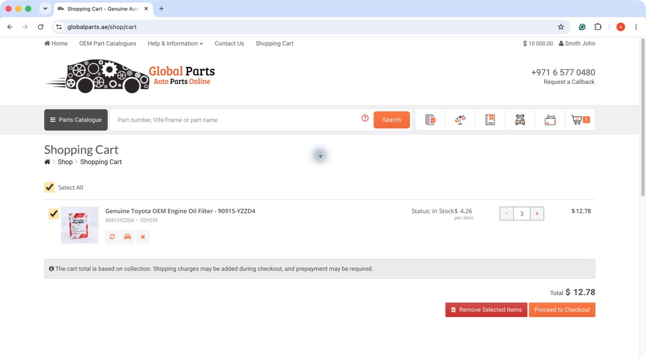Uncheck the Toyota oil filter item checkbox
The height and width of the screenshot is (358, 646).
[54, 213]
